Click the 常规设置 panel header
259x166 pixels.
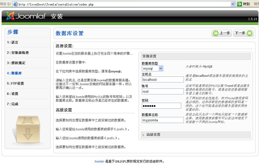tap(196, 56)
